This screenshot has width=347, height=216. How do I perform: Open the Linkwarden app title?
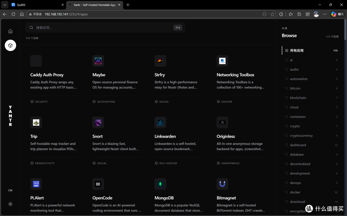pyautogui.click(x=165, y=136)
